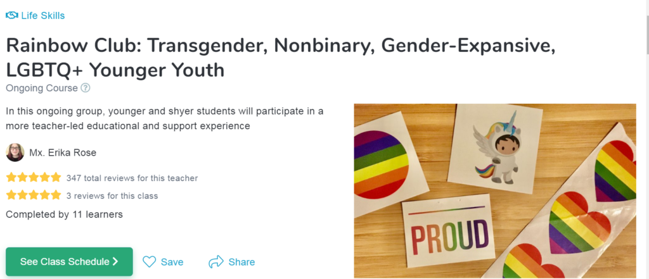The height and width of the screenshot is (279, 649).
Task: Select the Share text label
Action: pyautogui.click(x=241, y=262)
